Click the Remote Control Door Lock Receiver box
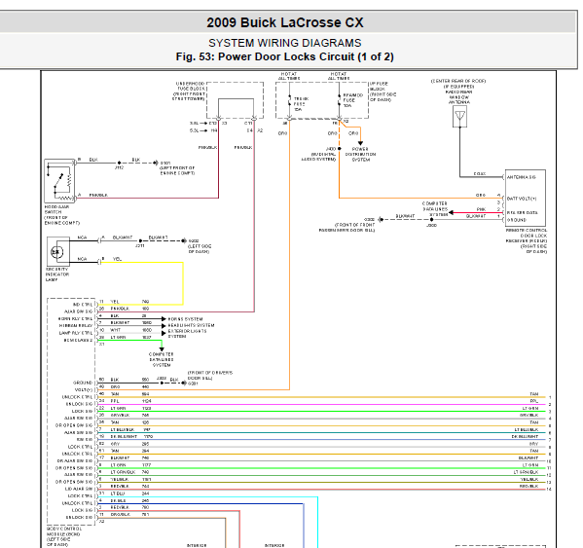The image size is (583, 548). [x=525, y=199]
